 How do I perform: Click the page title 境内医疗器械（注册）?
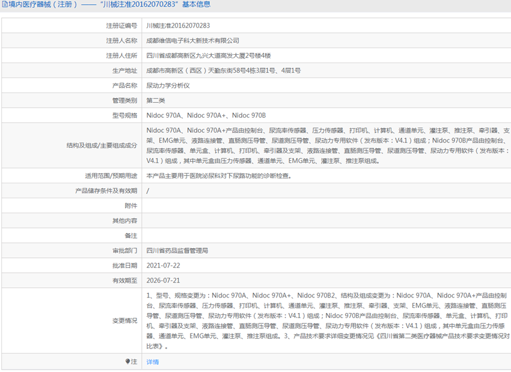coord(42,5)
